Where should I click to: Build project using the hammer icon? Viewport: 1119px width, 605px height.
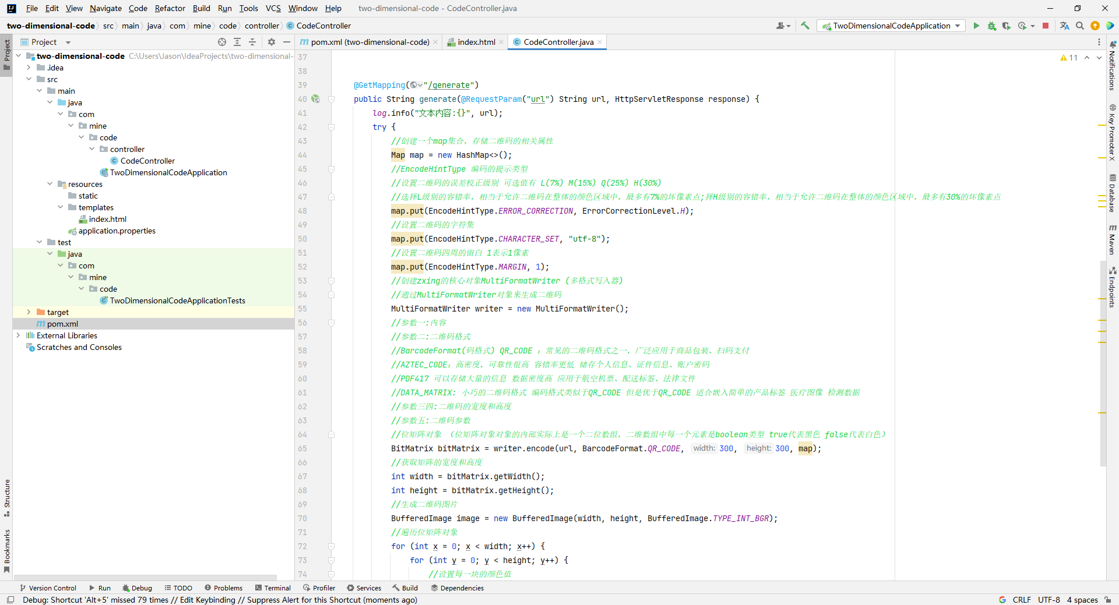point(805,26)
